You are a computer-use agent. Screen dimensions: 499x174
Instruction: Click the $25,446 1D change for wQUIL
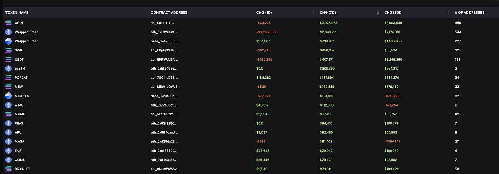point(263,160)
